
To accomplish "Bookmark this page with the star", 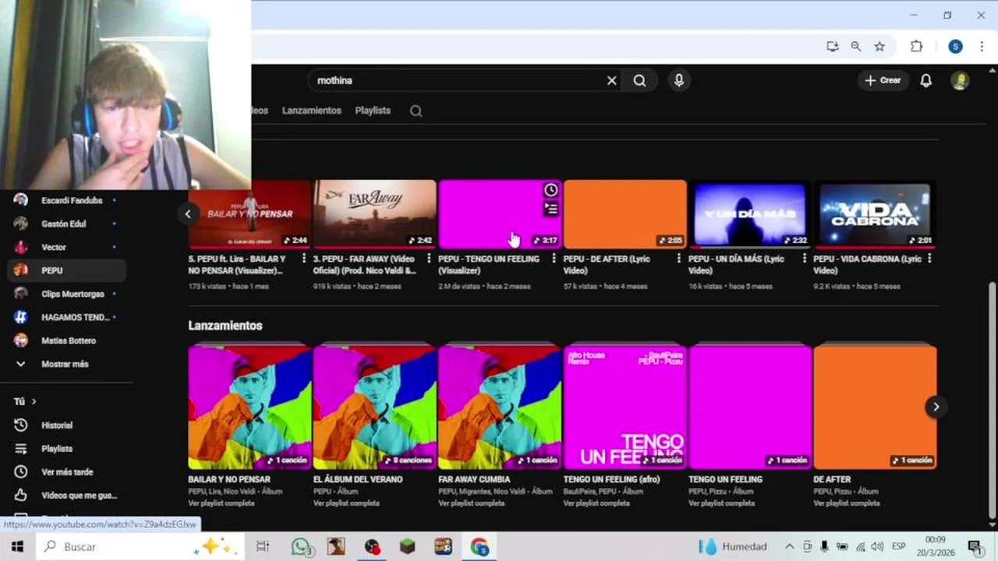I will coord(879,47).
